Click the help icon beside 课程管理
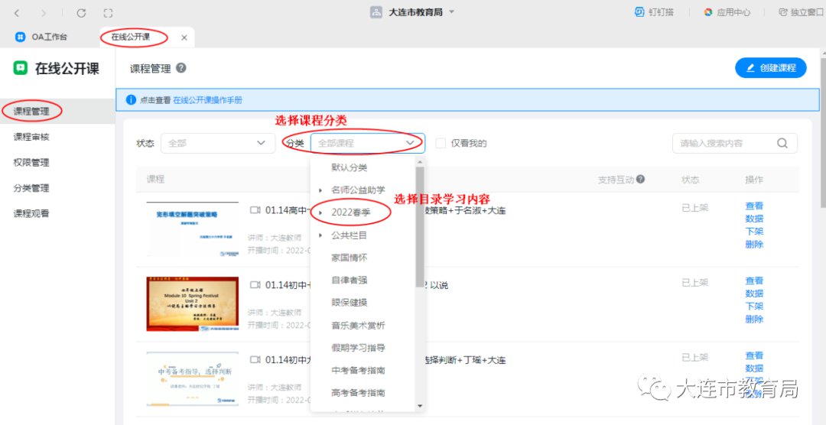 pos(181,68)
